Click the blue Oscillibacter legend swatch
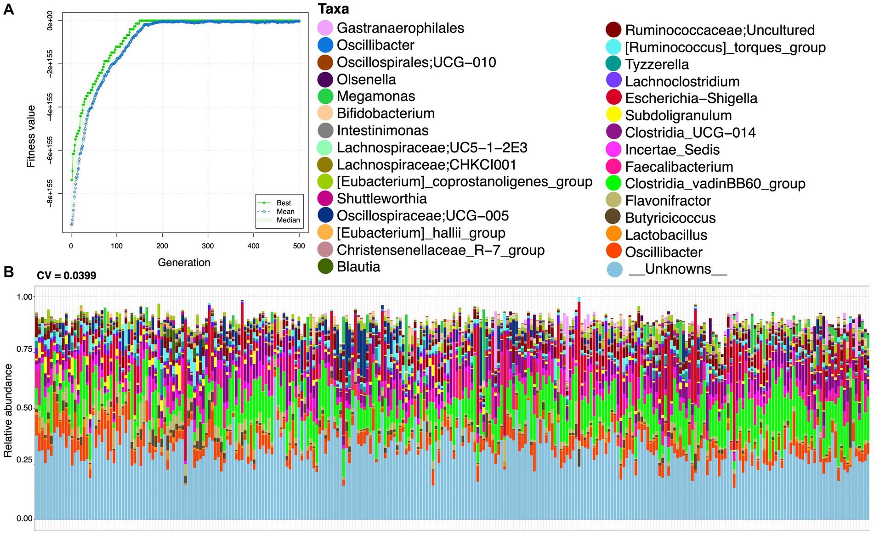Image resolution: width=874 pixels, height=534 pixels. click(x=325, y=45)
